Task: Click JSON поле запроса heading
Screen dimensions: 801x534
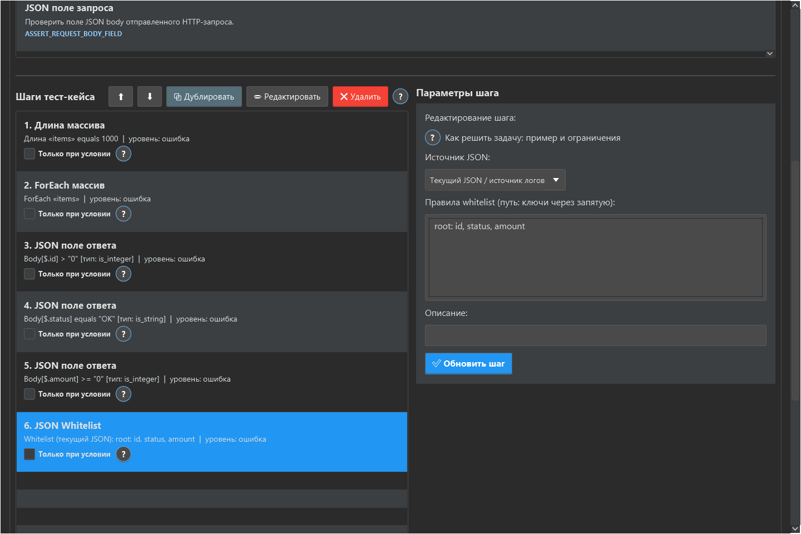Action: tap(69, 8)
